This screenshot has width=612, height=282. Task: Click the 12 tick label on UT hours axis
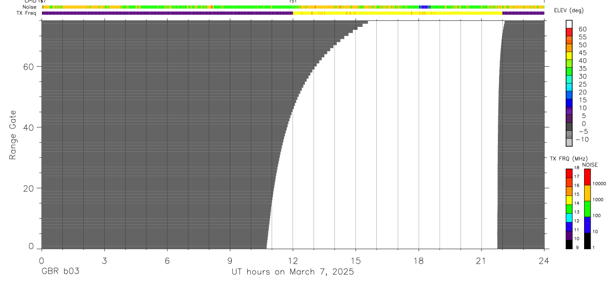[293, 260]
